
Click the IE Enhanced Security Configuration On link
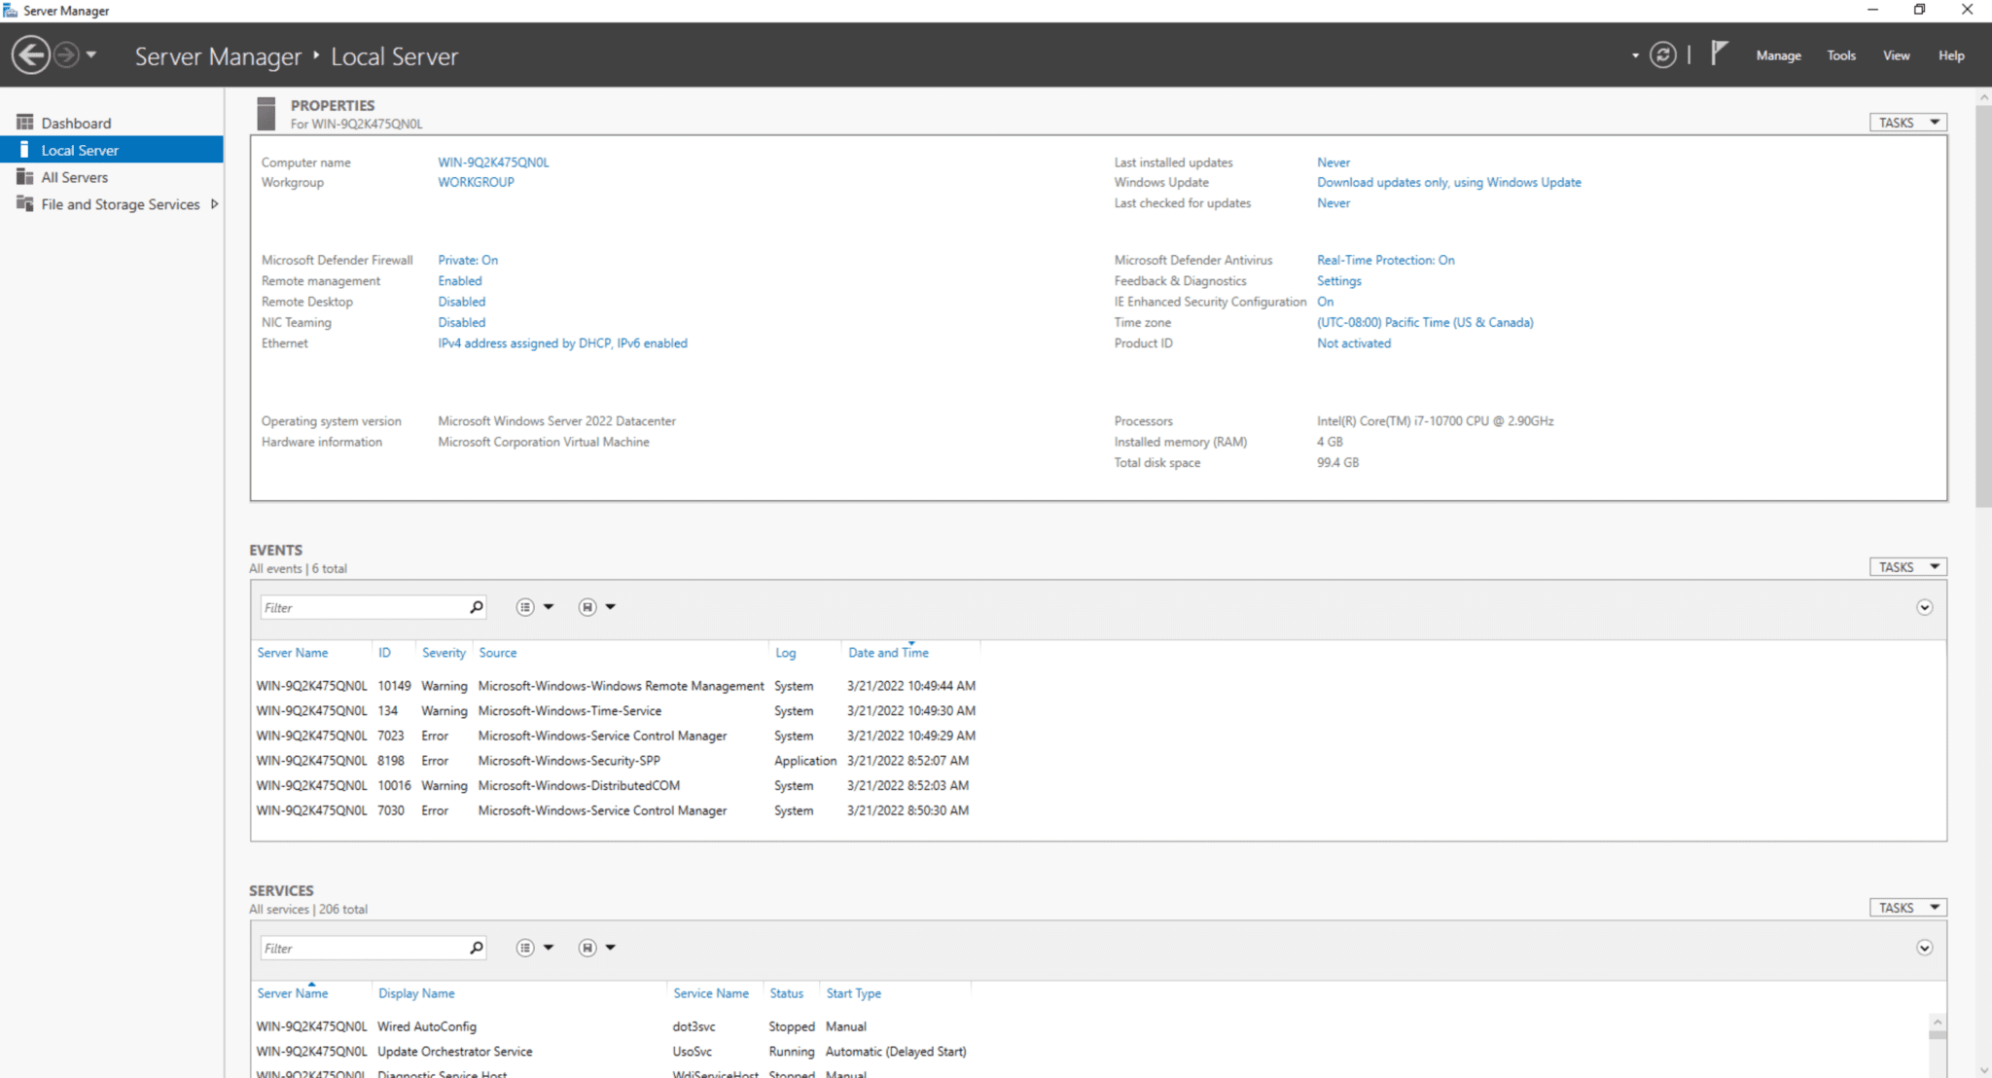(1325, 302)
